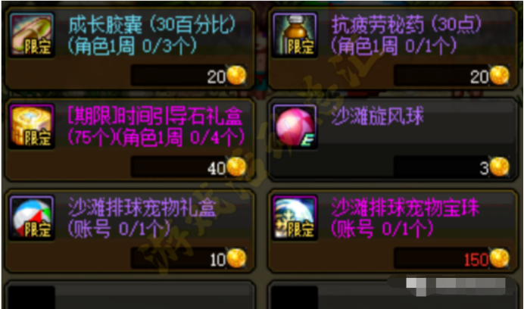The width and height of the screenshot is (524, 309).
Task: Select the 沙滩排球宠物宝珠 item title
Action: pyautogui.click(x=405, y=208)
